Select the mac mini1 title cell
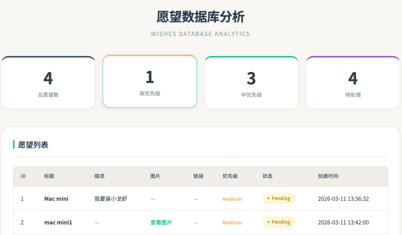402x235 pixels. pos(58,222)
